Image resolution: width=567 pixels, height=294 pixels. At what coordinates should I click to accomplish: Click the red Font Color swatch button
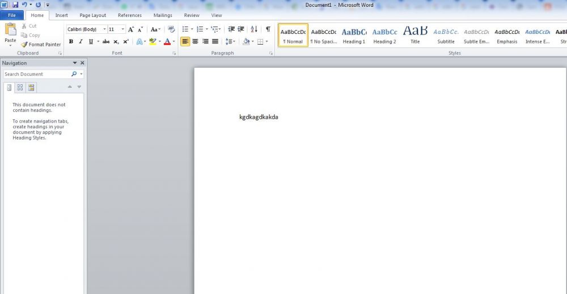coord(167,42)
